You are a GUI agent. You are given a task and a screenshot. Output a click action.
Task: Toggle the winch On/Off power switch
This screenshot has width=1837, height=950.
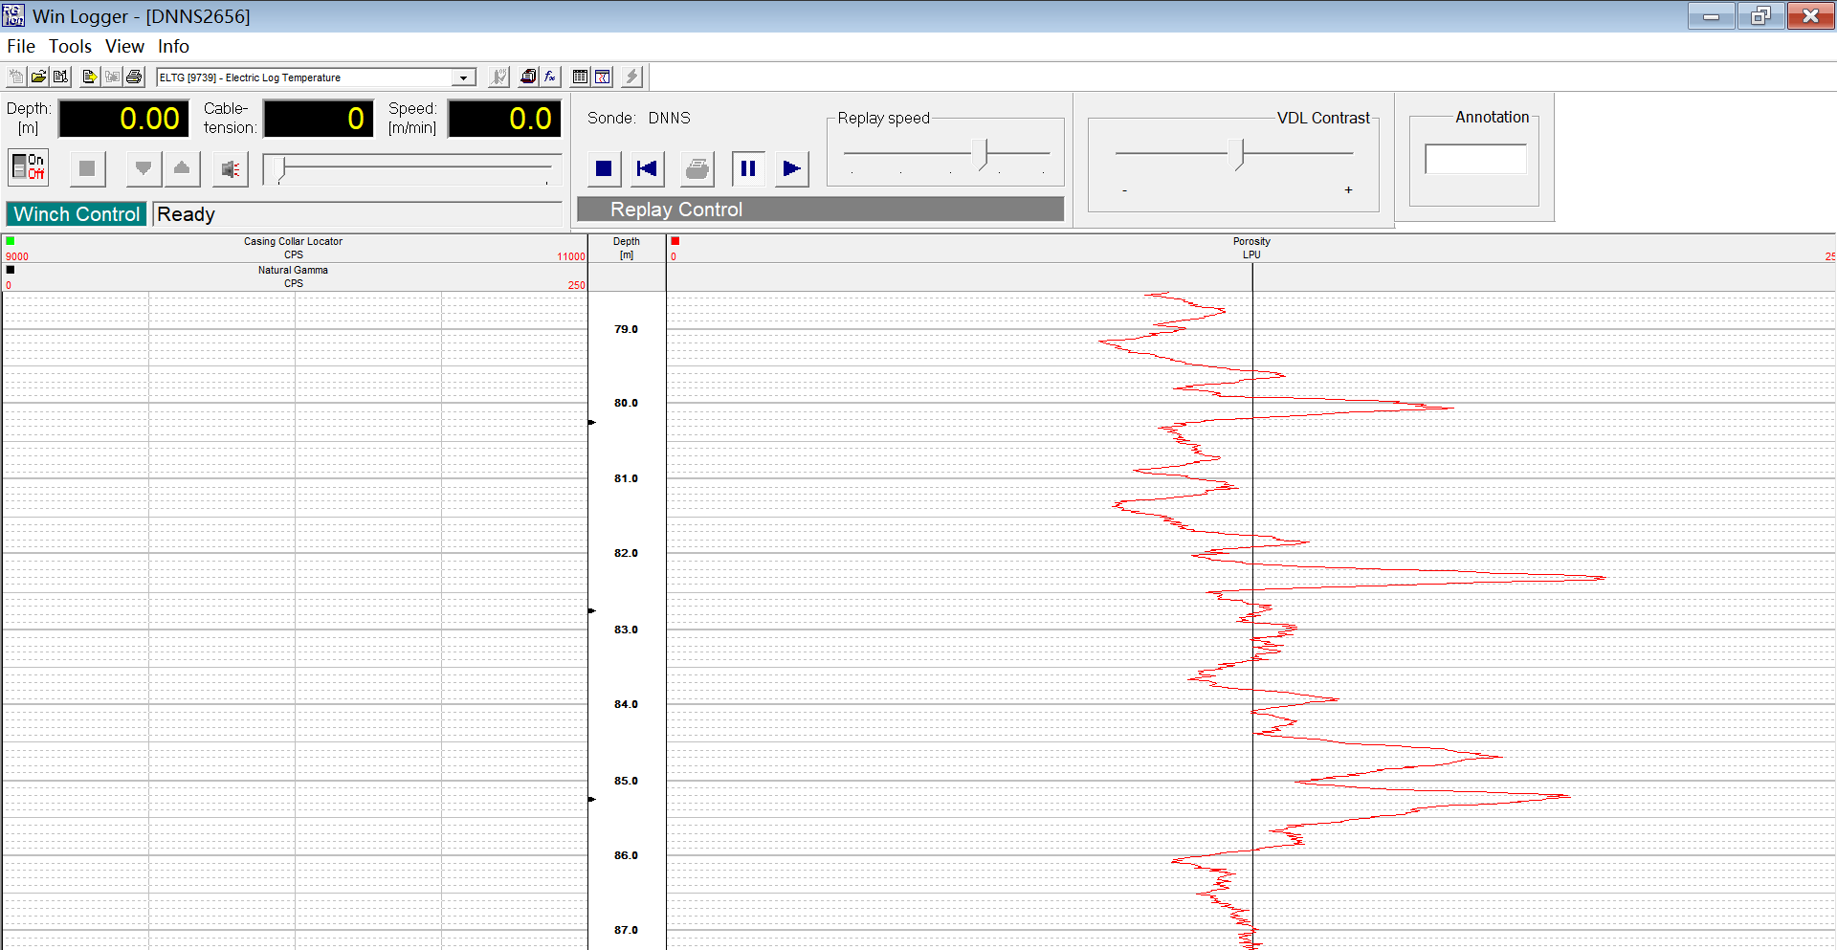pyautogui.click(x=29, y=167)
